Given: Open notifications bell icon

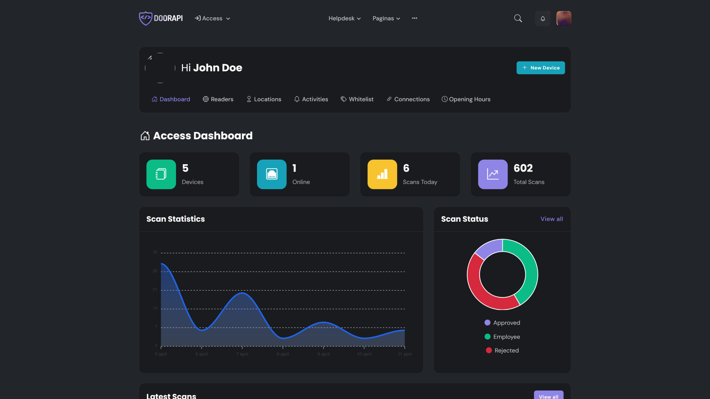Looking at the screenshot, I should [542, 18].
